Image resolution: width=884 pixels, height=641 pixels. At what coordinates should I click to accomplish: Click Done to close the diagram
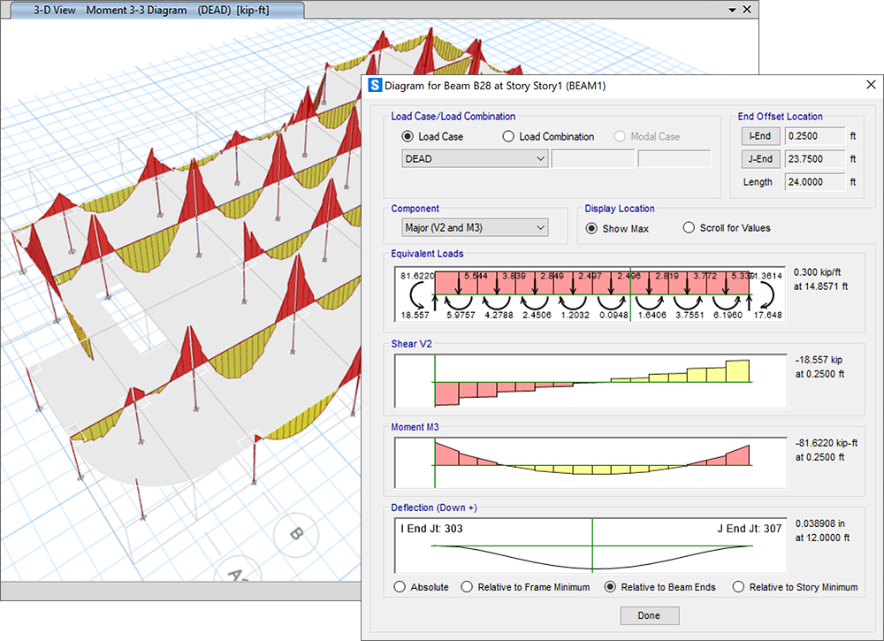tap(649, 615)
